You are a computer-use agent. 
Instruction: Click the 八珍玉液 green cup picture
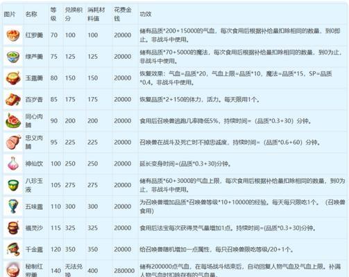pyautogui.click(x=13, y=186)
